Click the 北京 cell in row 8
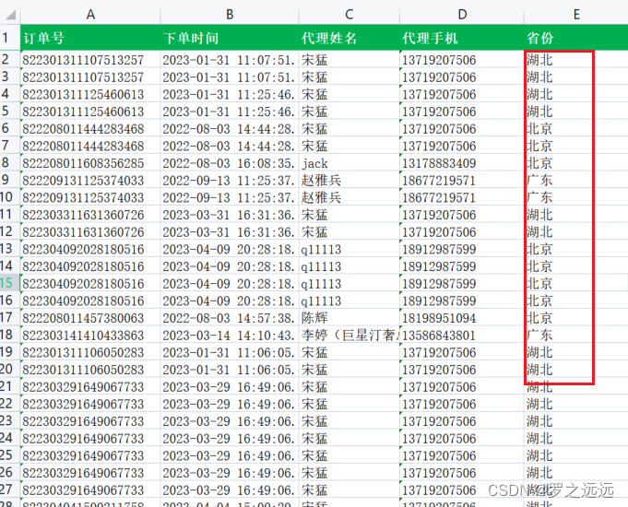The image size is (628, 507). 576,163
